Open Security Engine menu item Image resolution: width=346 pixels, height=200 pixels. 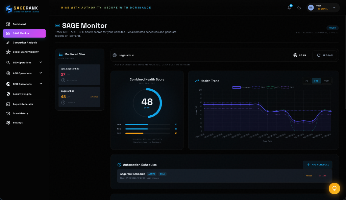24,94
